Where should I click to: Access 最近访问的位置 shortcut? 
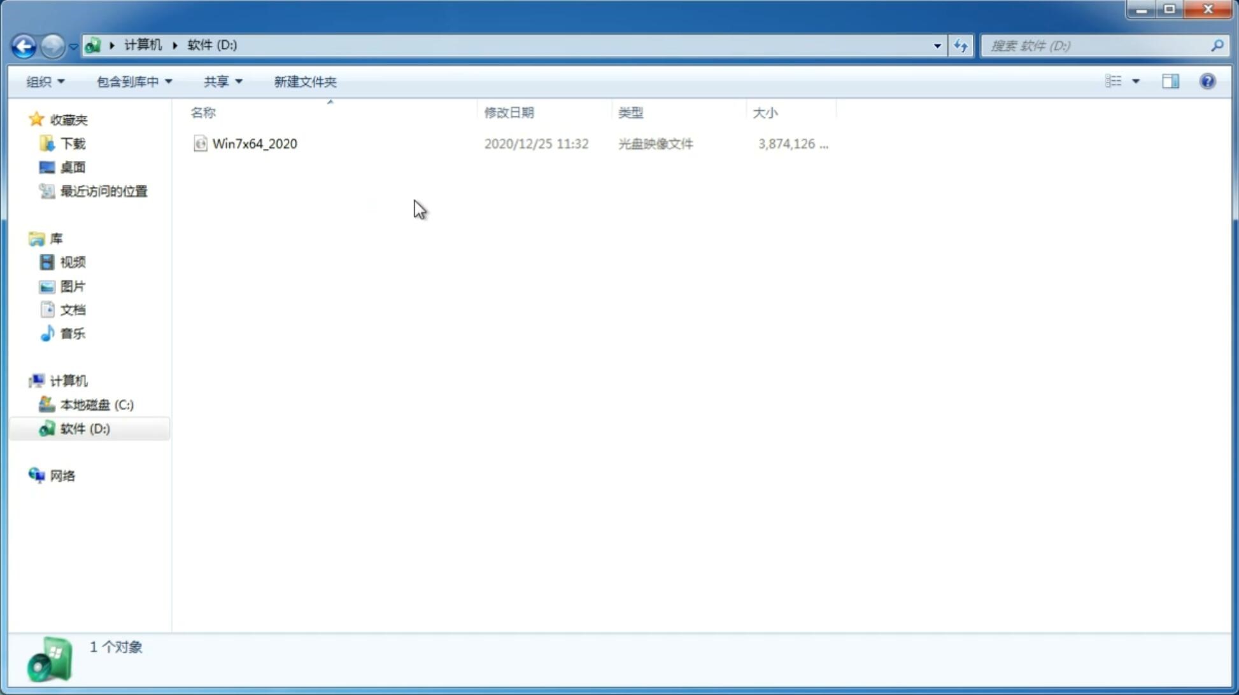102,191
